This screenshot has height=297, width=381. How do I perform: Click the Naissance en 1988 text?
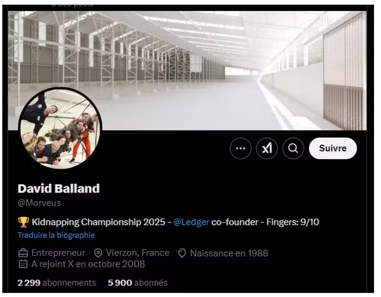coord(229,253)
